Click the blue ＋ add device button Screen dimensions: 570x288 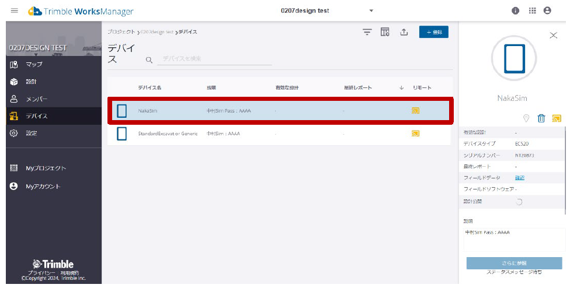point(433,32)
